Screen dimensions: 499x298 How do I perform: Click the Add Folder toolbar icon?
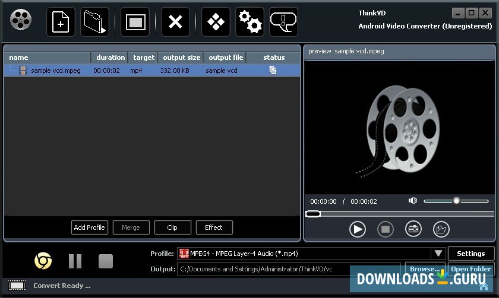(x=94, y=23)
